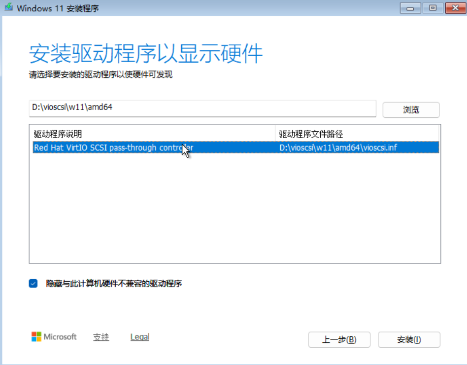Click the 浏览 button to browse for drivers
This screenshot has width=467, height=365.
pyautogui.click(x=411, y=109)
